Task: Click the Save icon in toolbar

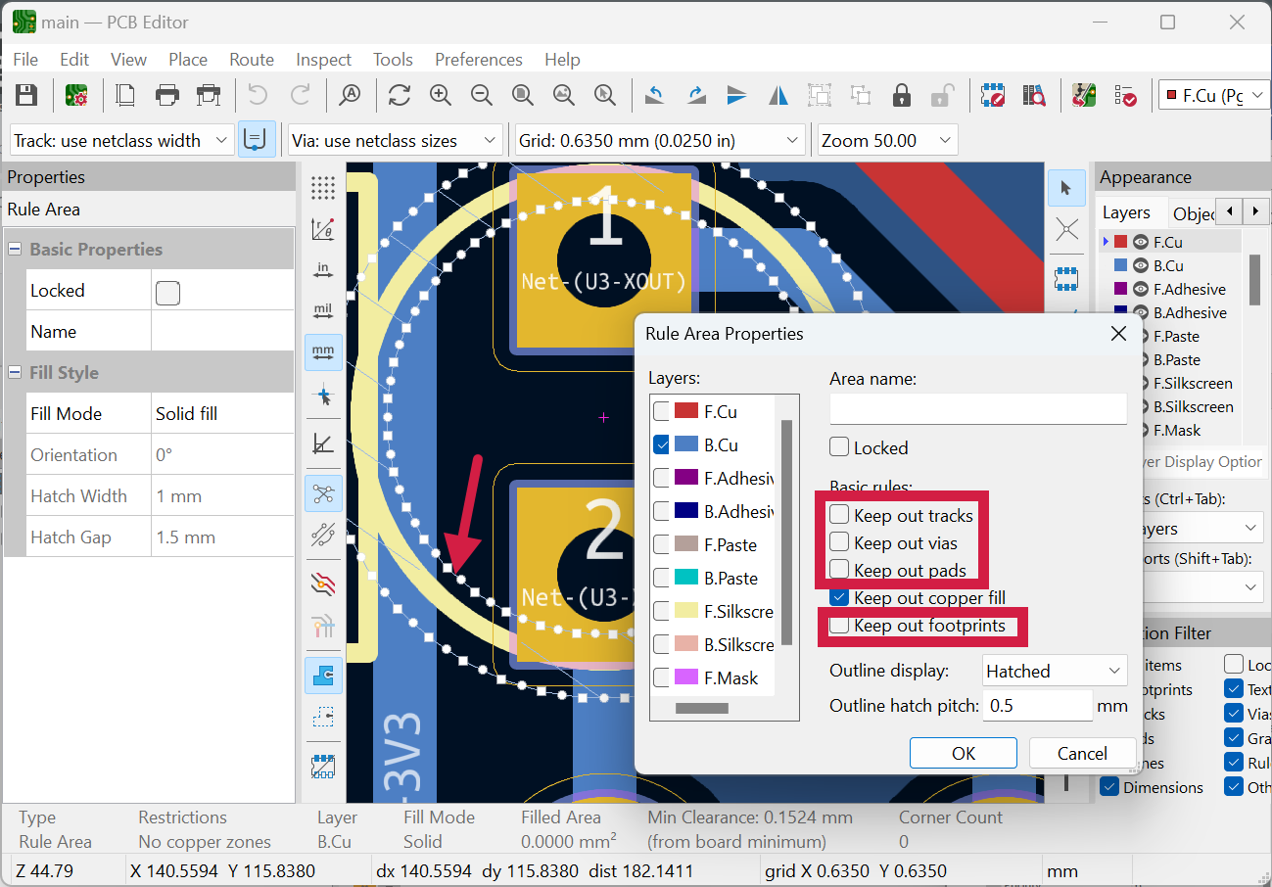Action: (x=26, y=95)
